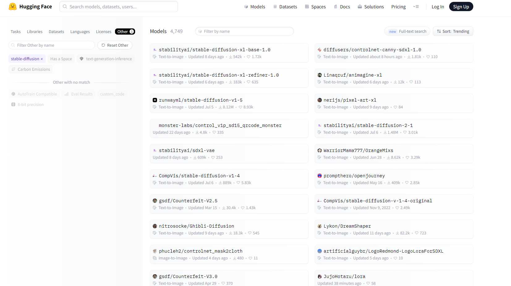Click the Log In link
Image resolution: width=511 pixels, height=286 pixels.
(x=438, y=6)
